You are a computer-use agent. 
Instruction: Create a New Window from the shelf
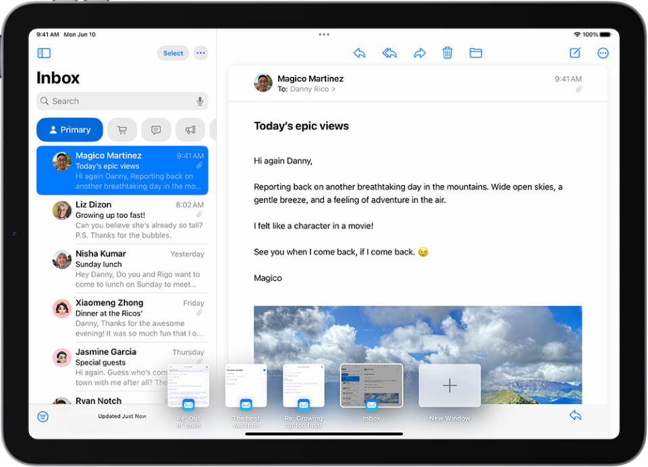click(x=450, y=385)
